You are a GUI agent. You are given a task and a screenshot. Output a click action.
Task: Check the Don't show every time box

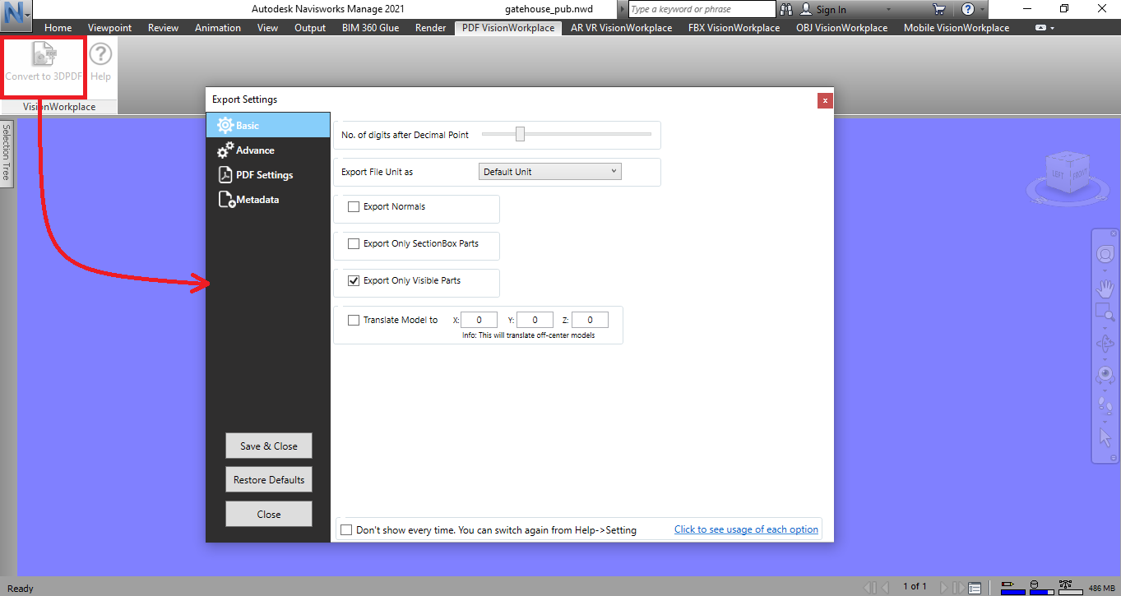point(346,530)
